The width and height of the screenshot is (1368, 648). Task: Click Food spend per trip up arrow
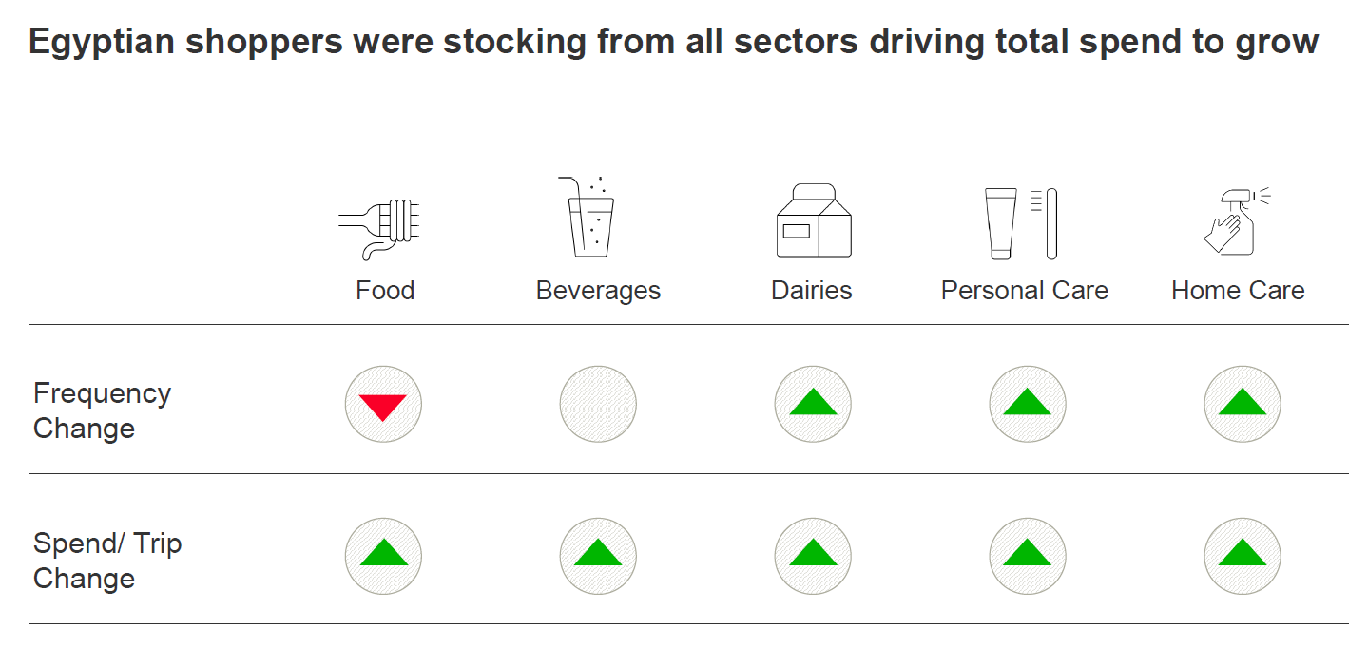coord(383,555)
